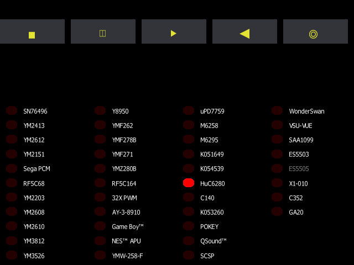354x265 pixels.
Task: Select the AY-3-8910 label
Action: coord(126,212)
